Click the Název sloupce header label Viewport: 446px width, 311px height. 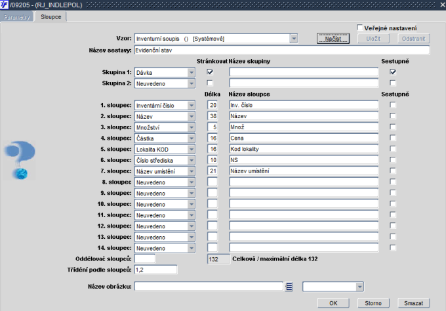pyautogui.click(x=249, y=94)
